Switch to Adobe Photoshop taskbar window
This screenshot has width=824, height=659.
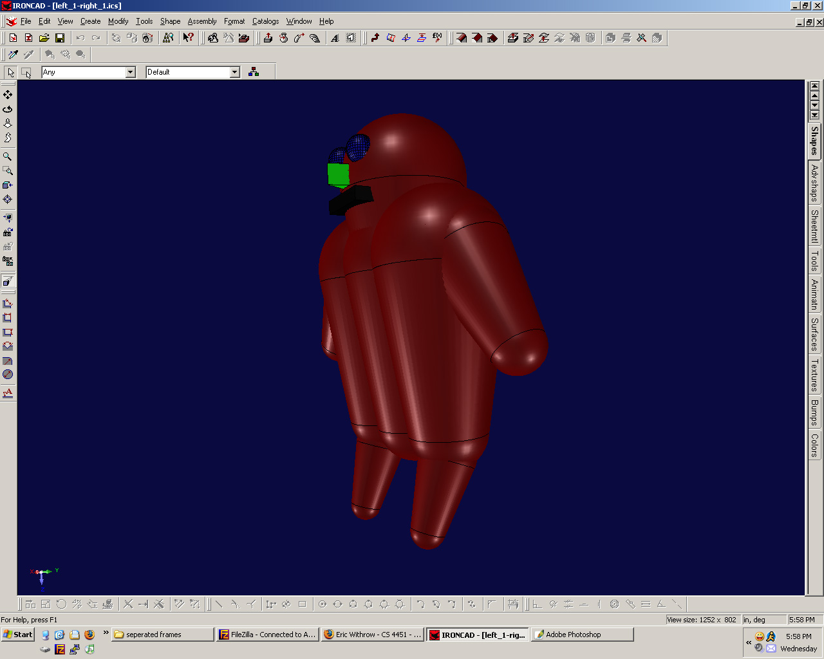click(582, 635)
